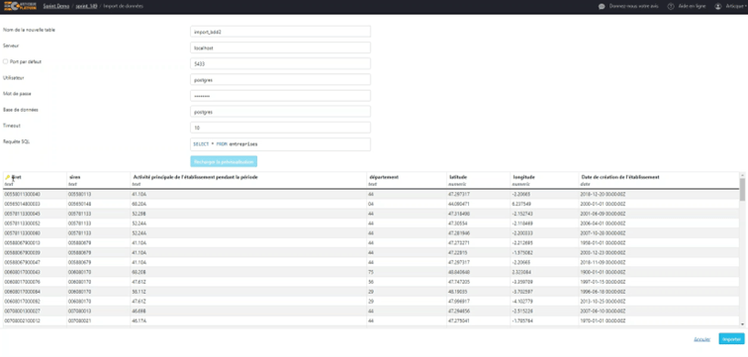Click the table name field import_bdd2
Screen dimensions: 748x357
point(281,32)
